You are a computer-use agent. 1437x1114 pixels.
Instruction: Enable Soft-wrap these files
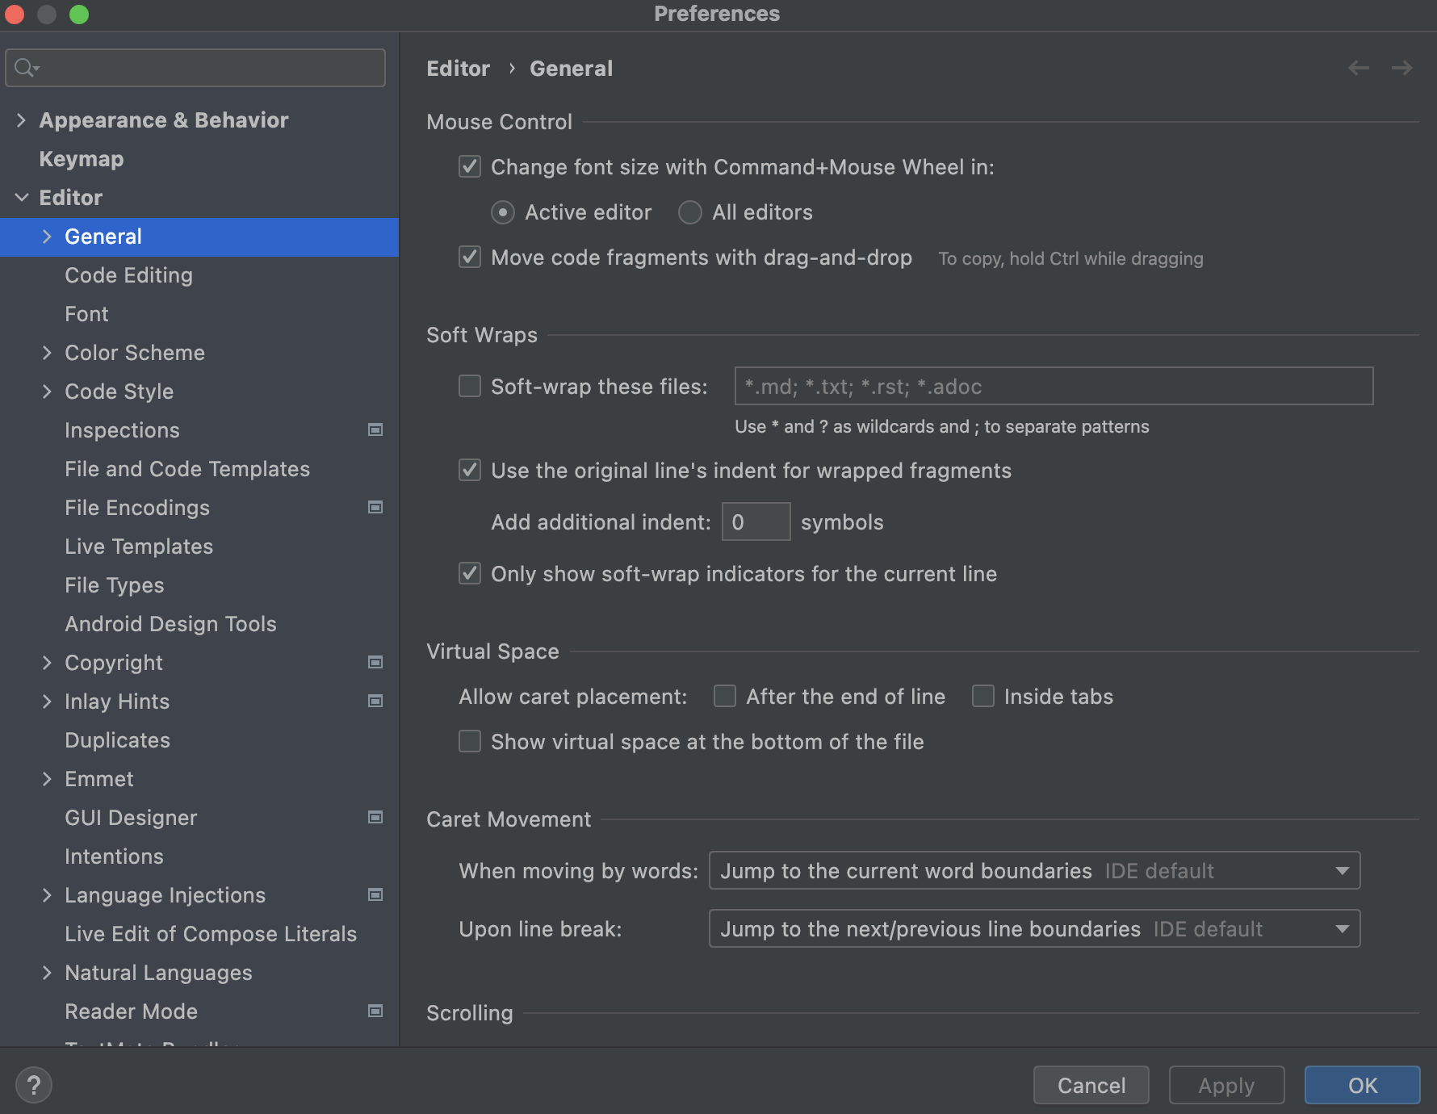pos(469,386)
